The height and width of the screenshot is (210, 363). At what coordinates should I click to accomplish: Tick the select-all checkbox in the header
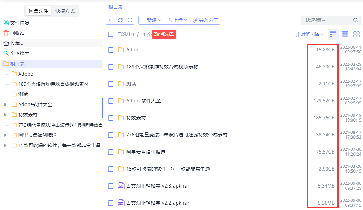click(110, 34)
